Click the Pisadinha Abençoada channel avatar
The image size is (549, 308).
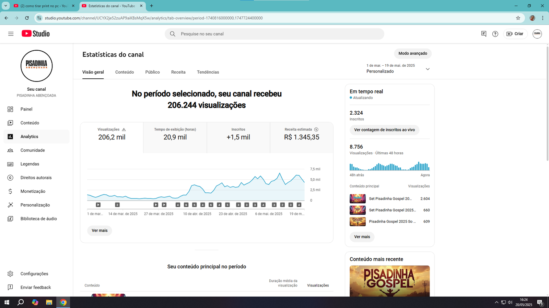pyautogui.click(x=36, y=66)
